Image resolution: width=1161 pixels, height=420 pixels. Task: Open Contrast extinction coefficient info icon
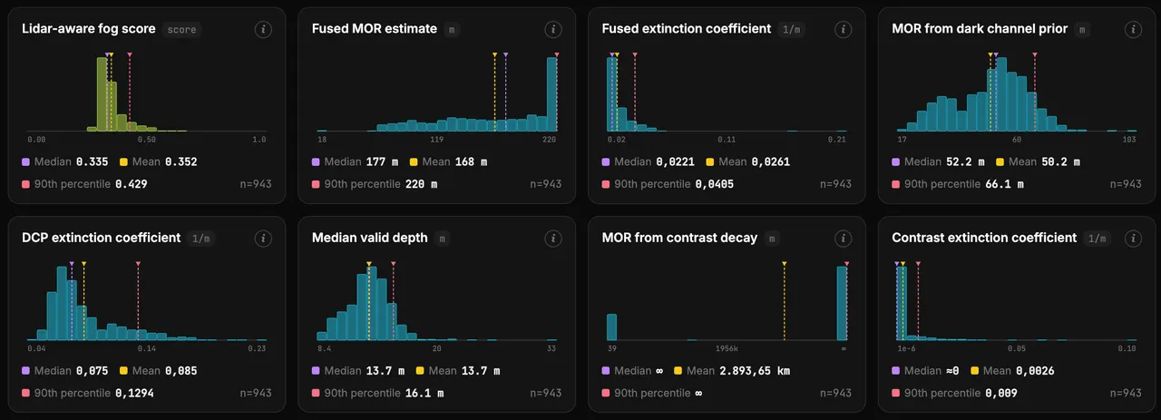[x=1134, y=238]
